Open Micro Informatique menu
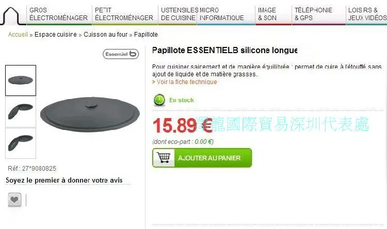Screen dimensions: 387x229 [222, 14]
